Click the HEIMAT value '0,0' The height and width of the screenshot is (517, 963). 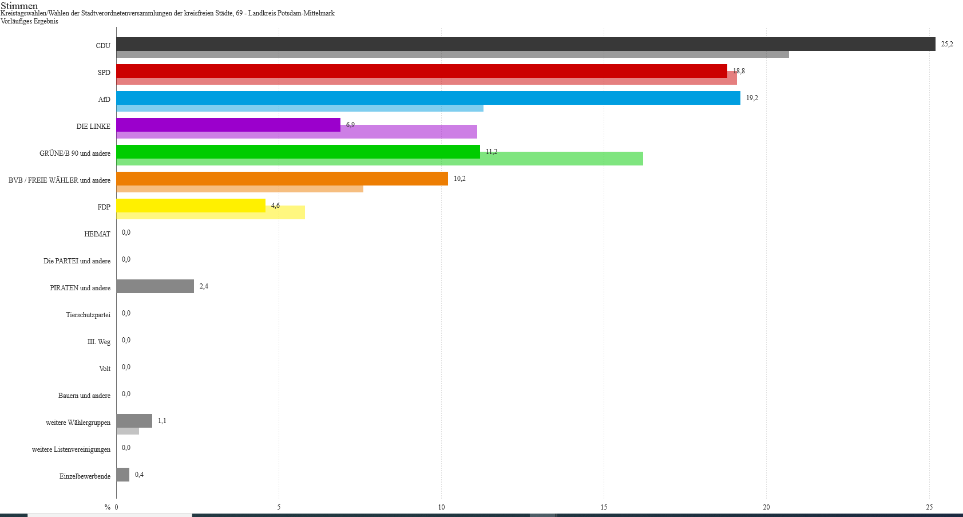(x=126, y=232)
